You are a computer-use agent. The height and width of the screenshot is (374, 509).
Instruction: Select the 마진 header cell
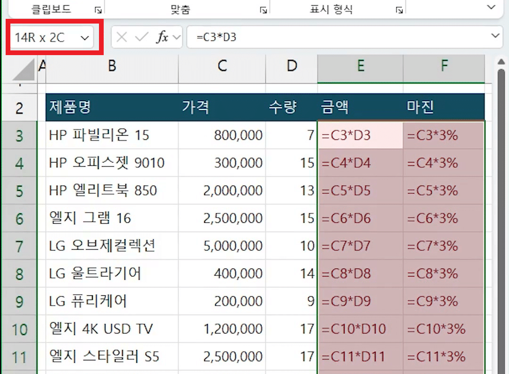click(x=444, y=107)
